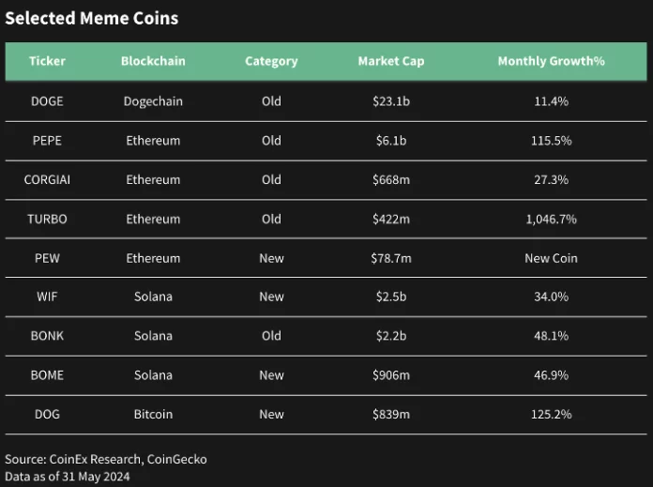The width and height of the screenshot is (653, 487).
Task: Click the CoinEx Research, CoinGecko source line
Action: click(106, 459)
